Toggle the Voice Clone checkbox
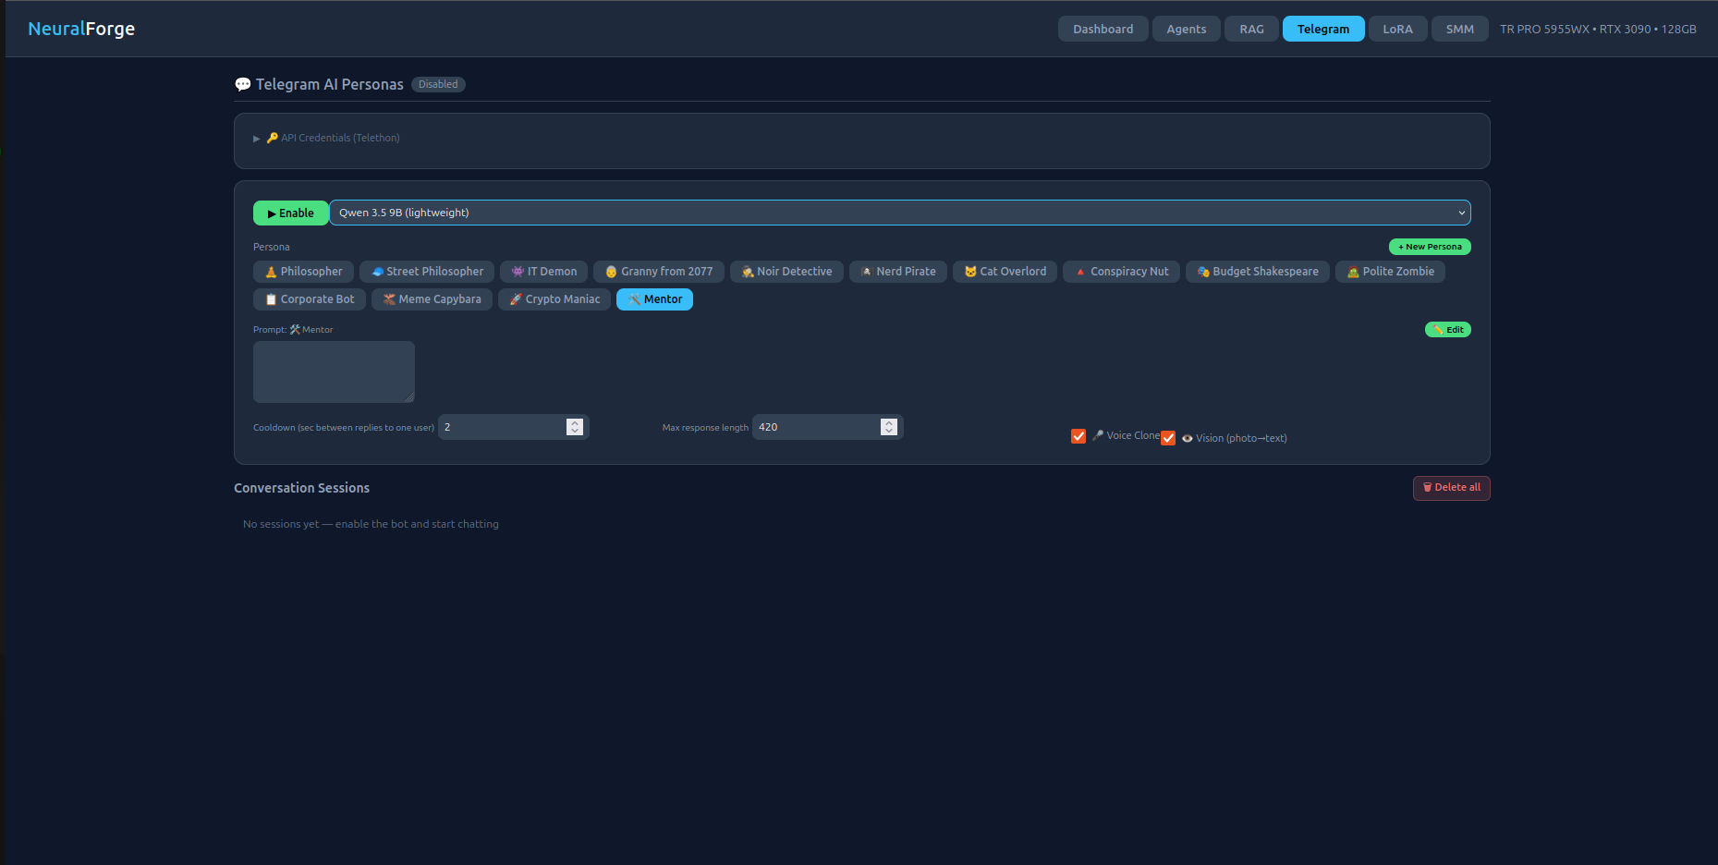 (1078, 435)
